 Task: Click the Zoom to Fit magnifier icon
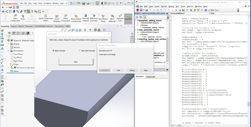62,30
